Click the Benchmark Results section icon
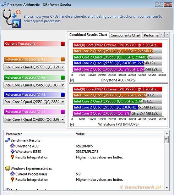Image resolution: width=174 pixels, height=195 pixels. pos(7,140)
